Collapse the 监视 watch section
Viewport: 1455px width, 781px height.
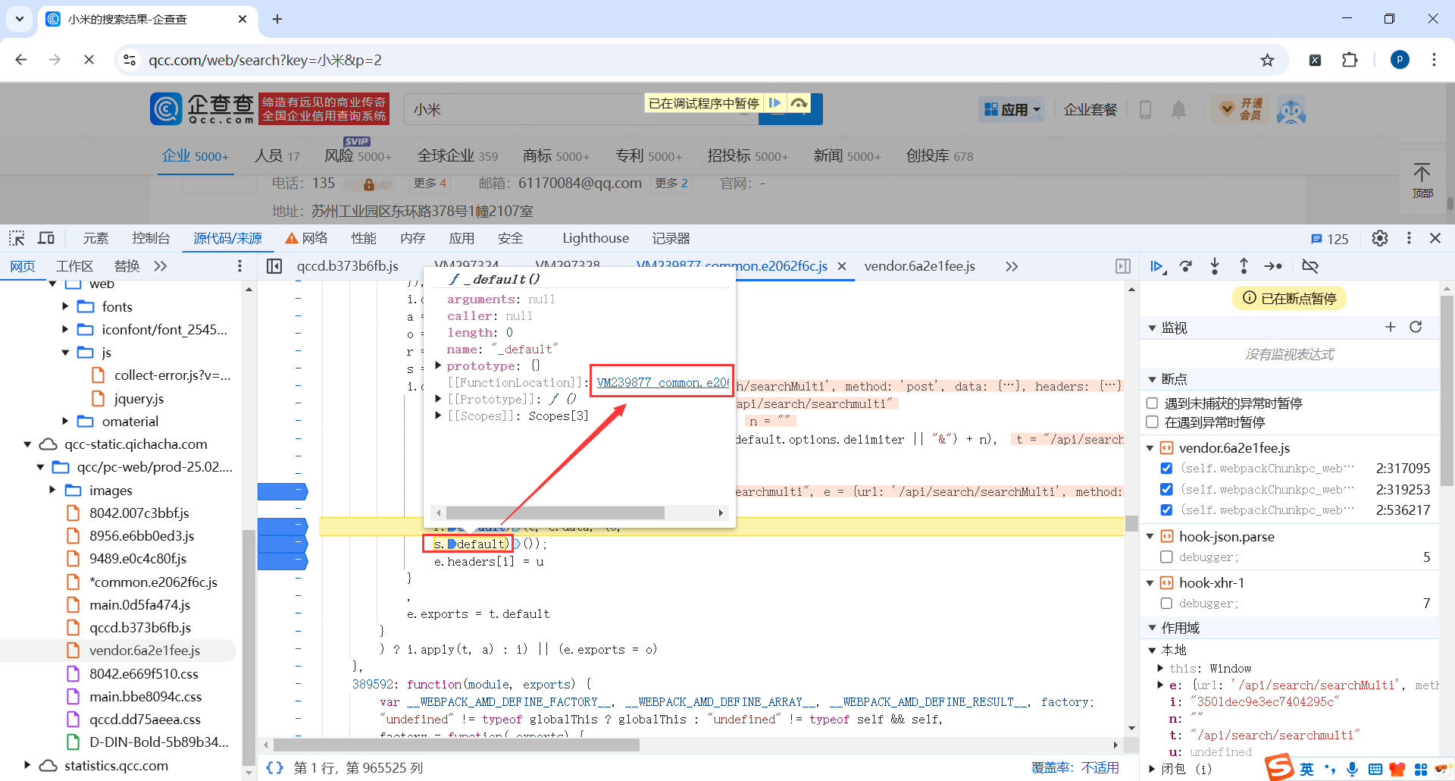pos(1153,328)
